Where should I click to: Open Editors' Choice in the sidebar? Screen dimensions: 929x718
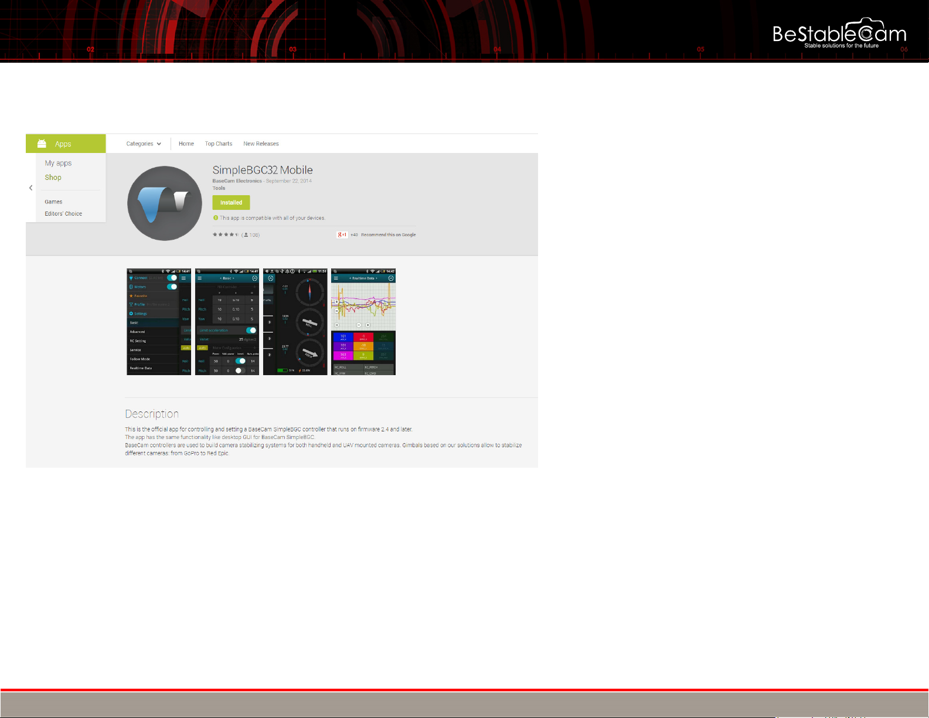tap(63, 214)
